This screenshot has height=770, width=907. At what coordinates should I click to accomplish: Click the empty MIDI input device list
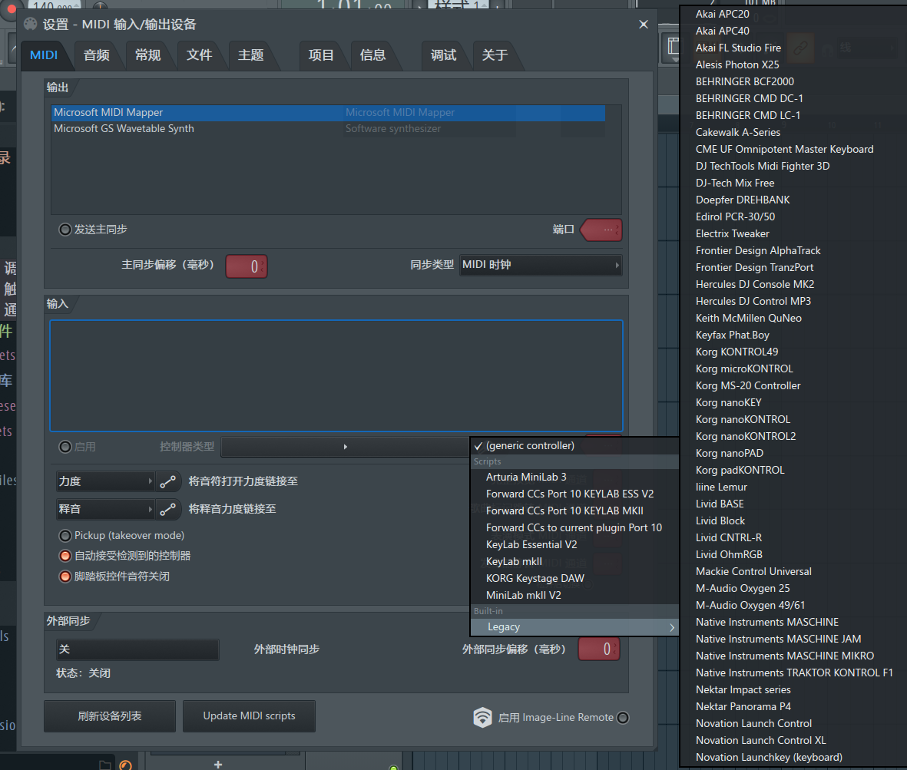[x=336, y=375]
